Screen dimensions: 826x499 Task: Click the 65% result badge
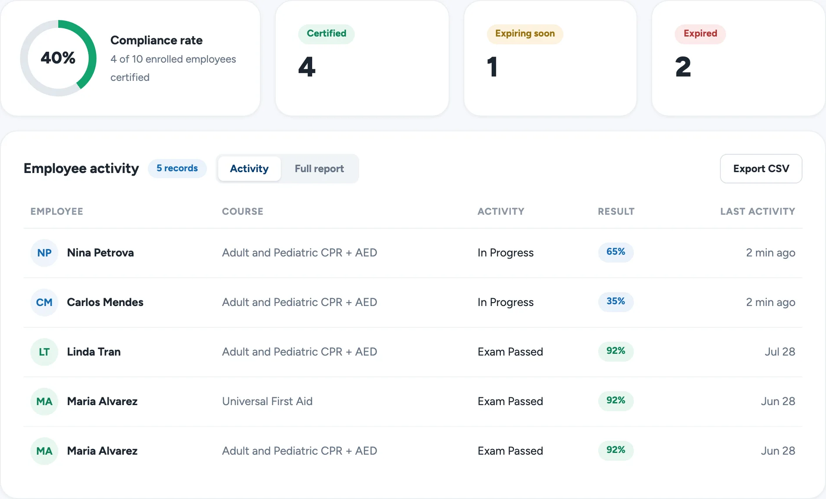616,252
